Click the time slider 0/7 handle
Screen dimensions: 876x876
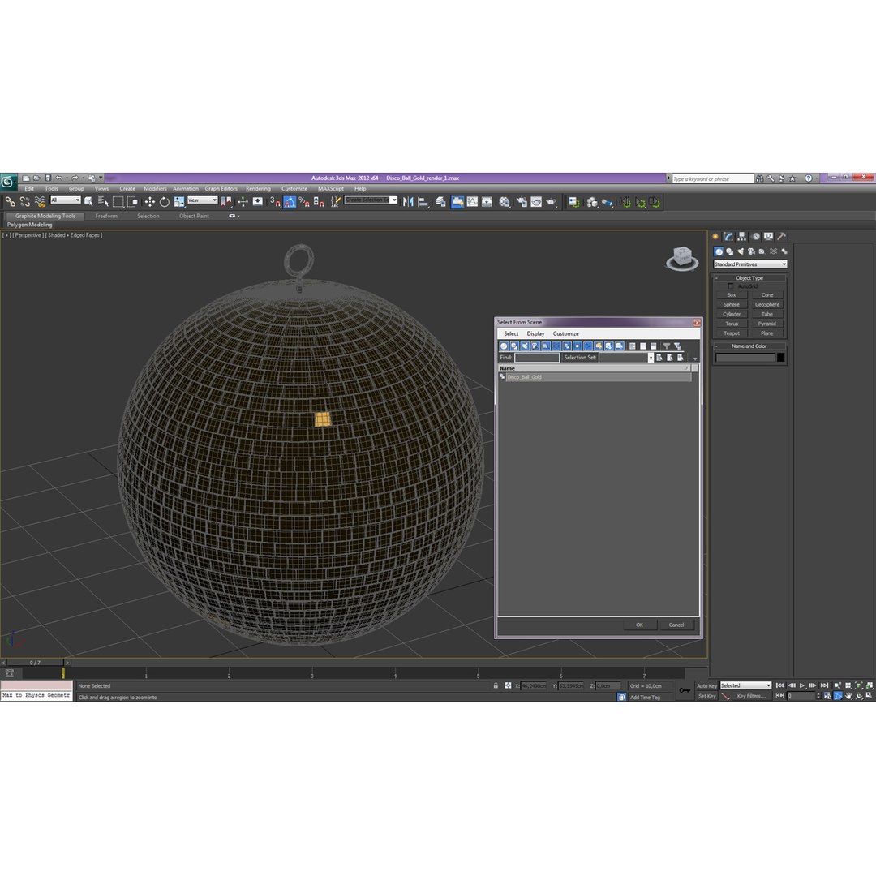coord(35,663)
